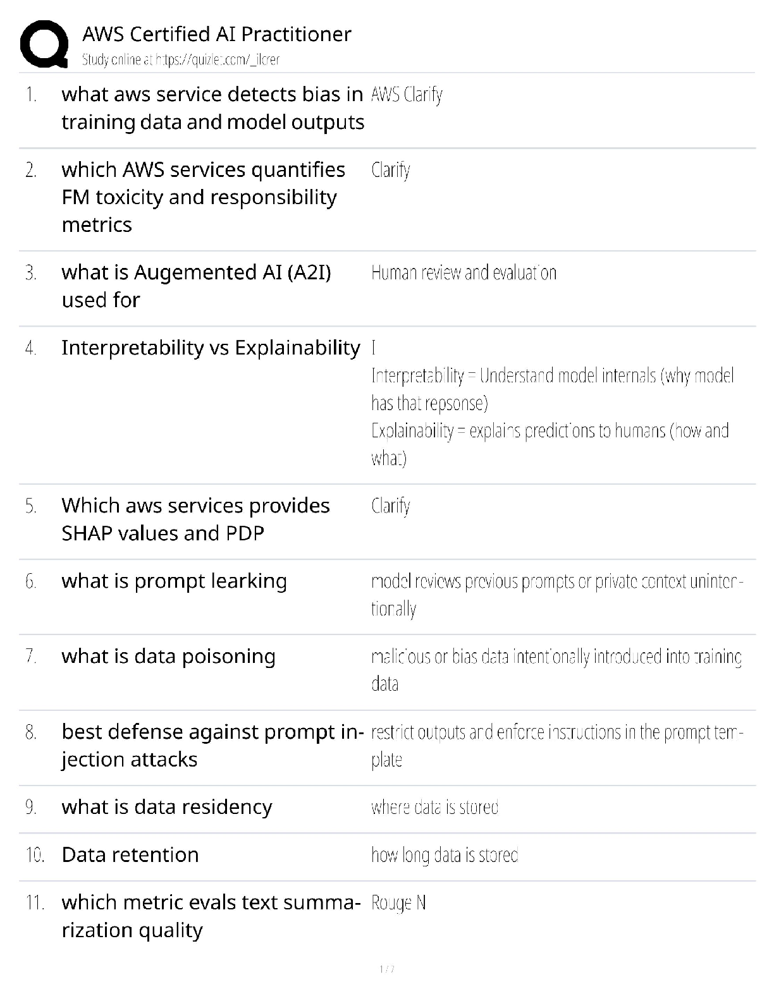Image resolution: width=774 pixels, height=1001 pixels.
Task: Click the SHAP values and PDP question
Action: point(195,519)
